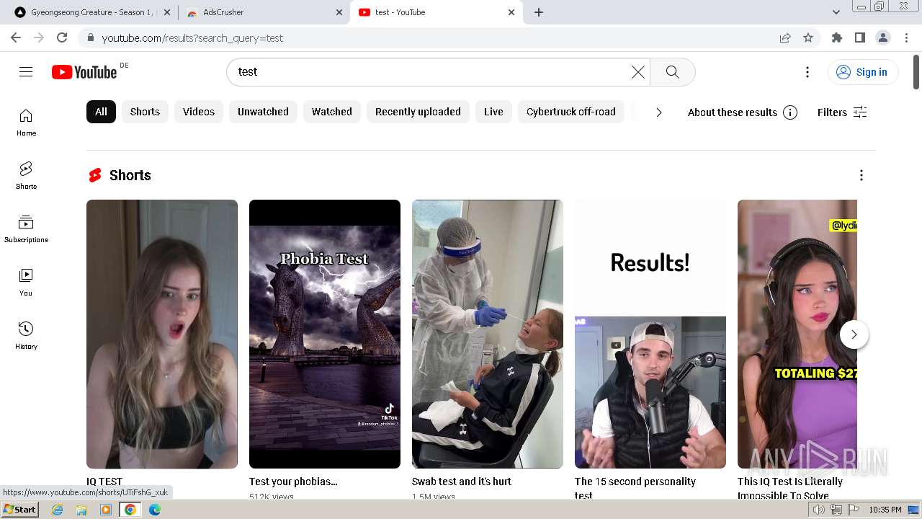Open About these results info

click(x=742, y=112)
